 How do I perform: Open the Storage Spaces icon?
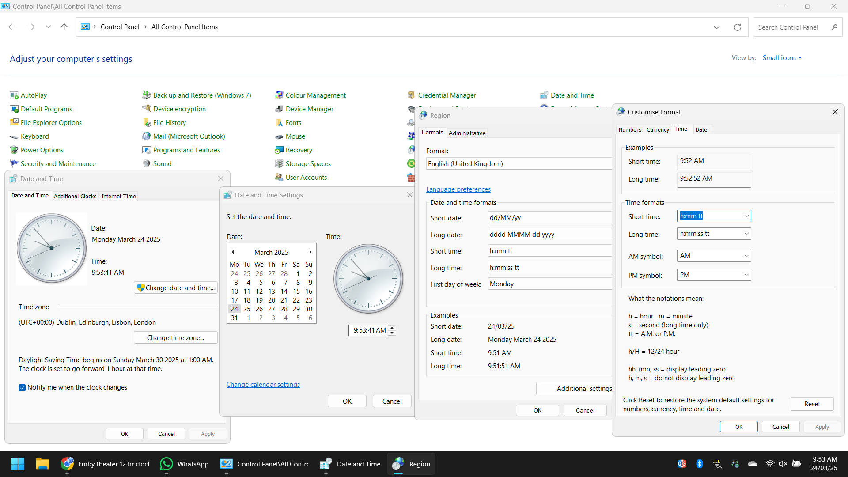tap(279, 164)
